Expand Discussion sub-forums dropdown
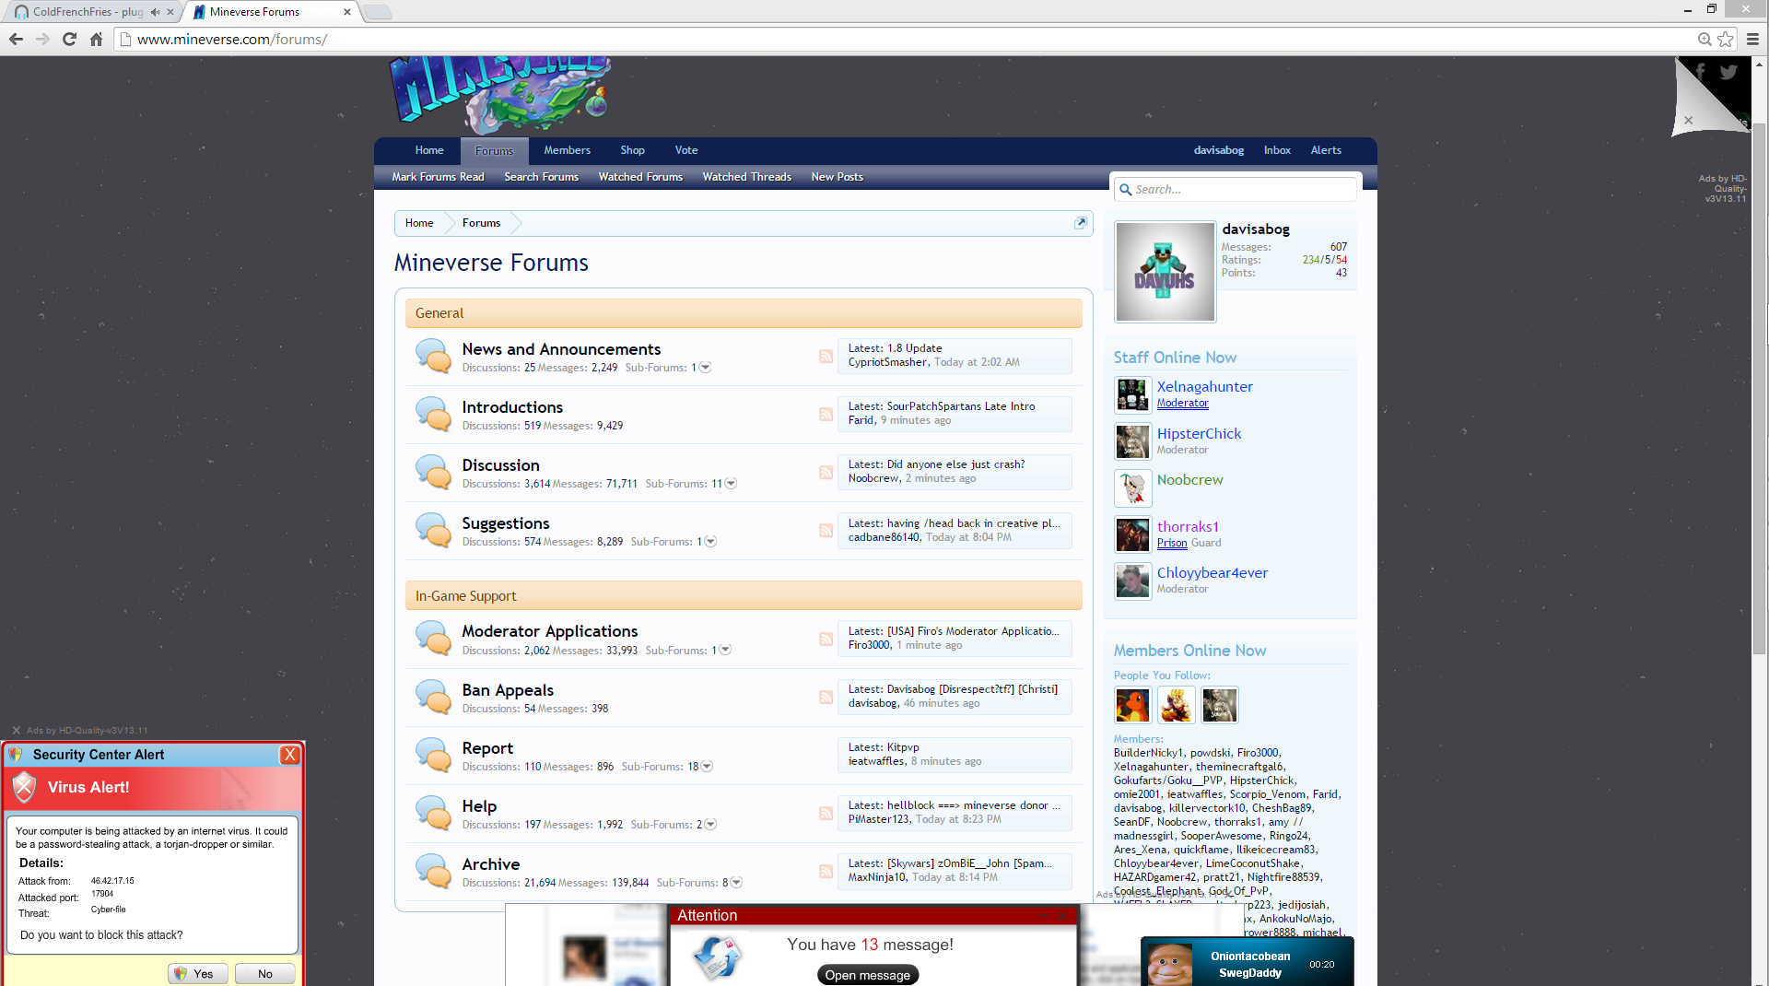Image resolution: width=1769 pixels, height=986 pixels. click(731, 484)
